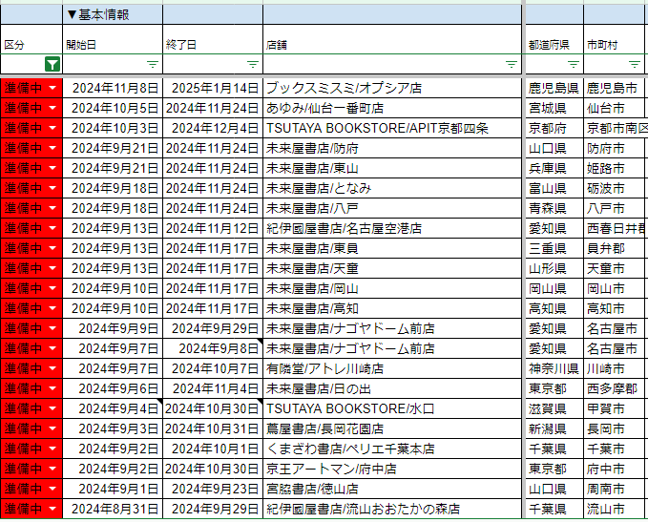This screenshot has width=648, height=522.
Task: Open the active green filter on 区分 column
Action: click(x=52, y=65)
